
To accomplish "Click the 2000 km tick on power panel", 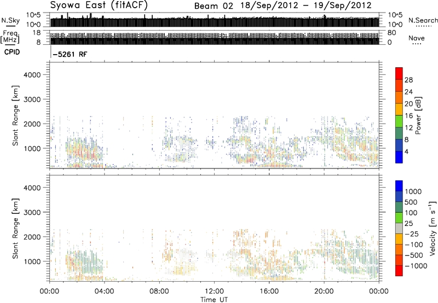I will [32, 124].
